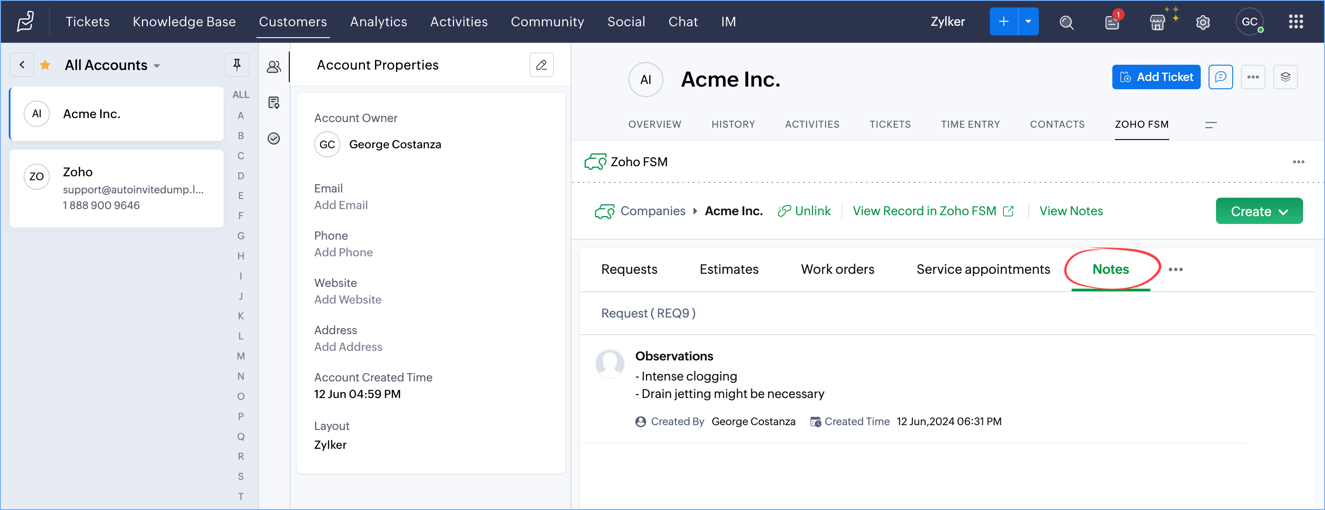Click Add Email field under Email
Viewport: 1325px width, 510px height.
tap(340, 205)
